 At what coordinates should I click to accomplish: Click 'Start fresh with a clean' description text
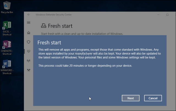[x=82, y=34]
